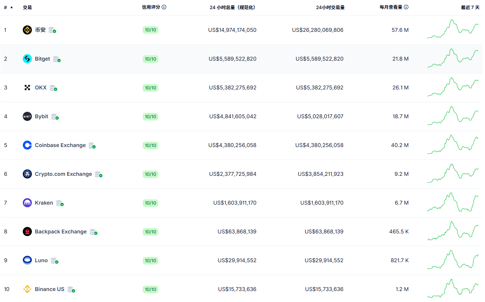
Task: Open the 7-day sparkline chart for Coinbase Exchange
Action: [453, 144]
